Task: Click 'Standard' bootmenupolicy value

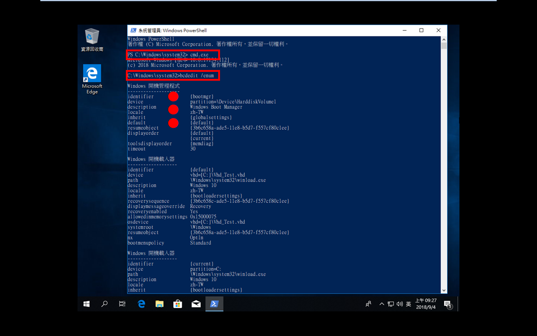Action: (200, 243)
